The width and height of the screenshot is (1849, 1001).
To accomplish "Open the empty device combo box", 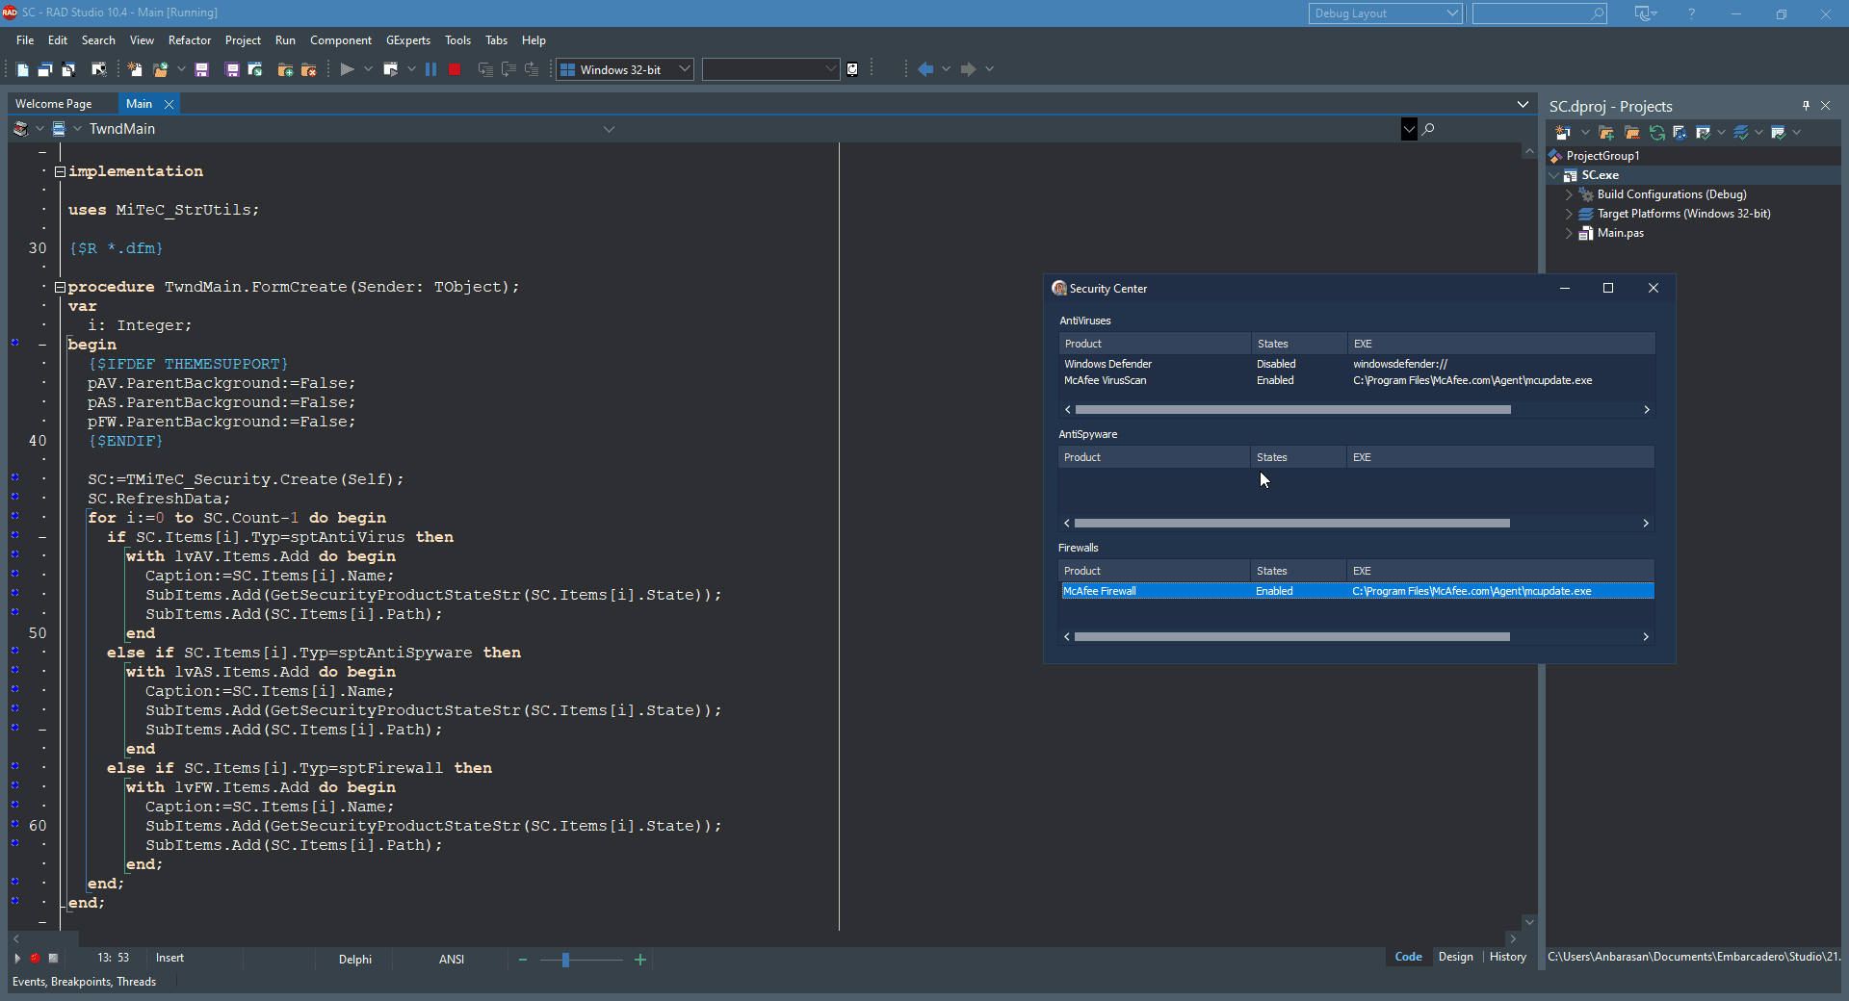I will (770, 69).
